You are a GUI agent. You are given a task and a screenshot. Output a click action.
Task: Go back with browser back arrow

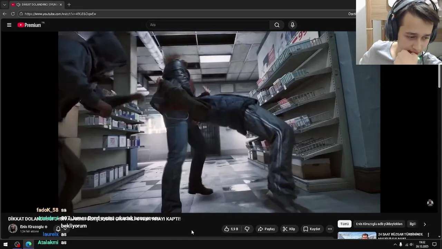pyautogui.click(x=4, y=14)
